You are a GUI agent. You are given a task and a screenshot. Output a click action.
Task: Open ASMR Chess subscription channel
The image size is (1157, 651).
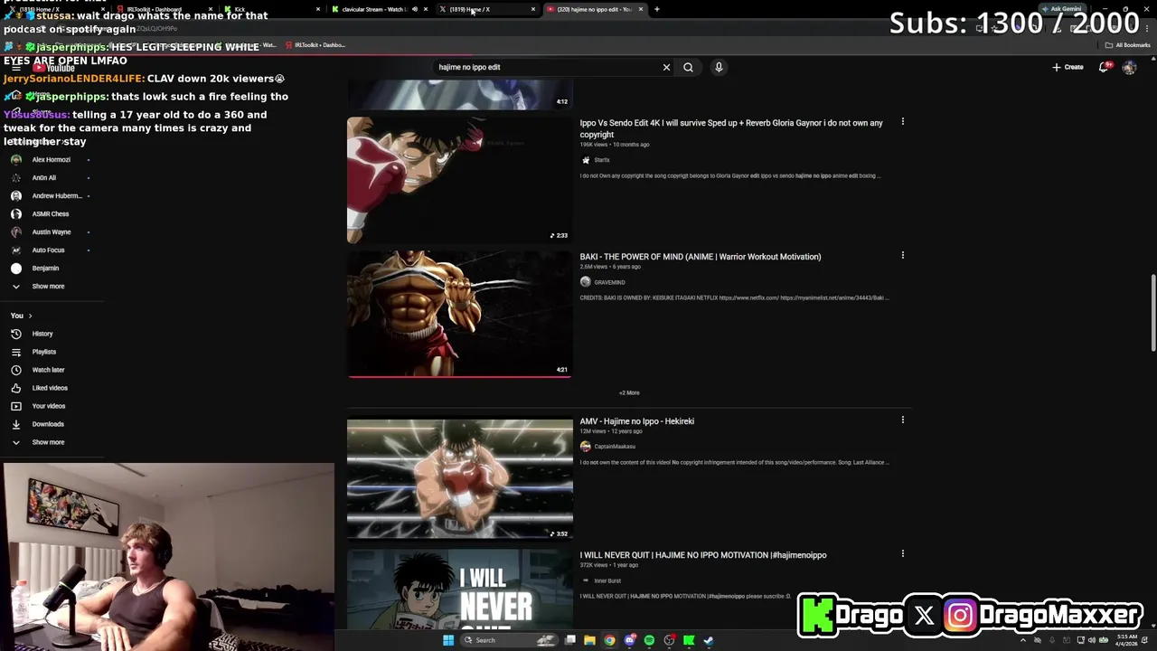(51, 214)
